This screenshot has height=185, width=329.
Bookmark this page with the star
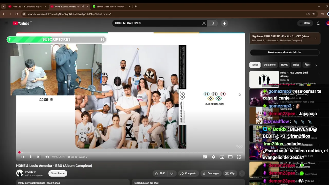tap(314, 14)
